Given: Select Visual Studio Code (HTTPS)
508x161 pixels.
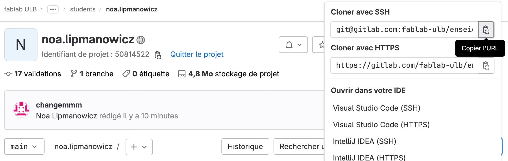Looking at the screenshot, I should click(x=381, y=125).
